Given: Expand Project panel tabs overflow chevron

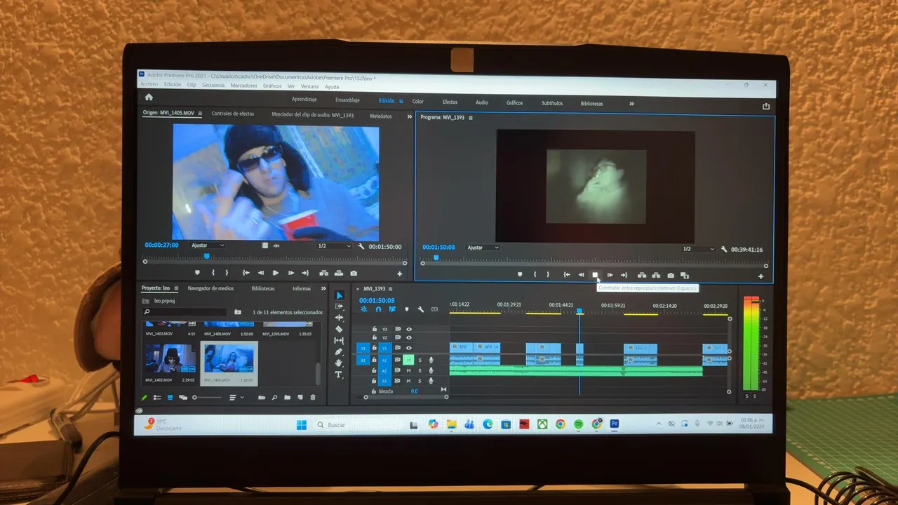Looking at the screenshot, I should pos(323,288).
